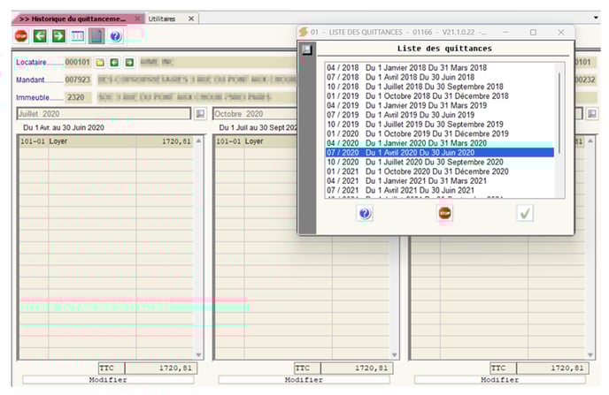Click the help button in quittances dialog
The image size is (609, 395).
pos(365,213)
